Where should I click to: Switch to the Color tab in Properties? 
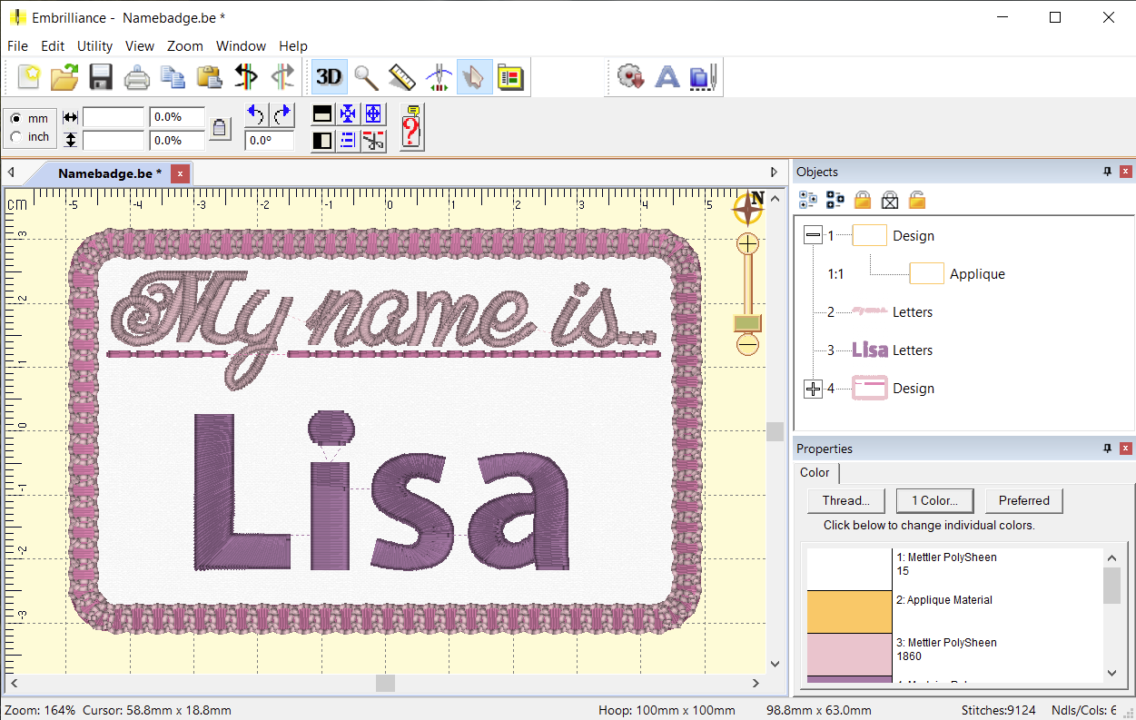(815, 473)
